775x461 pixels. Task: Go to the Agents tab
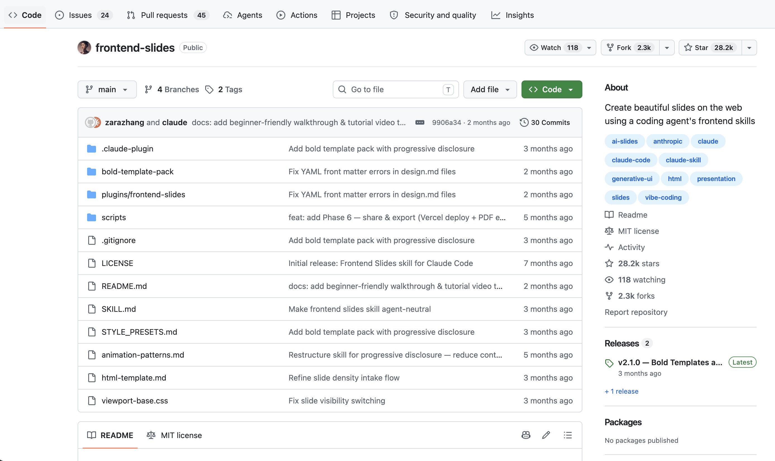242,15
